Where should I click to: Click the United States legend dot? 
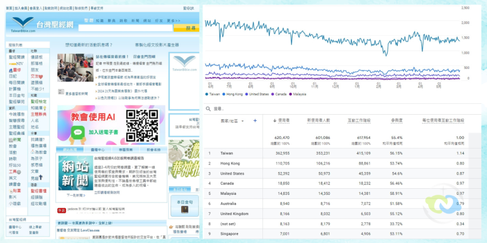(247, 94)
